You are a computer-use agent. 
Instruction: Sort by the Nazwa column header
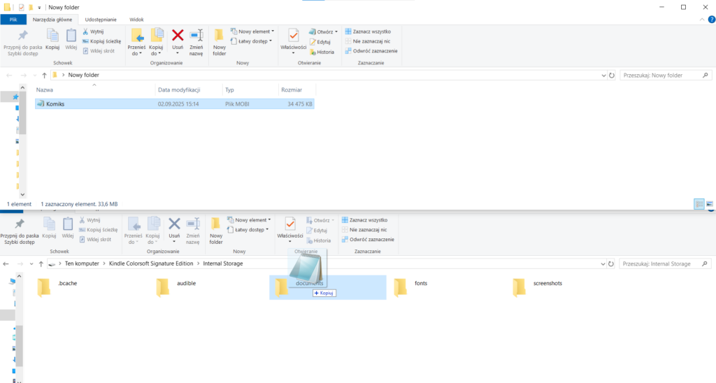coord(94,90)
